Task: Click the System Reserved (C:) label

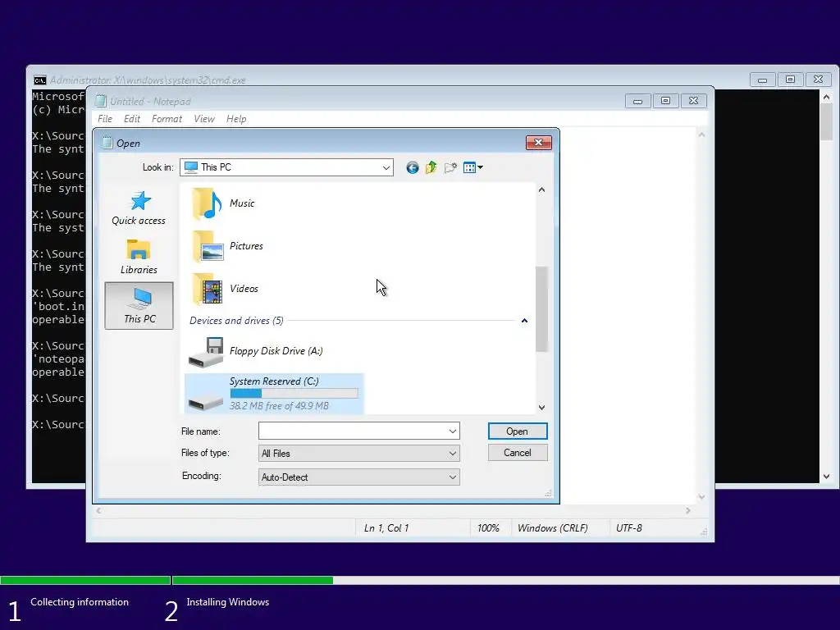Action: tap(274, 381)
